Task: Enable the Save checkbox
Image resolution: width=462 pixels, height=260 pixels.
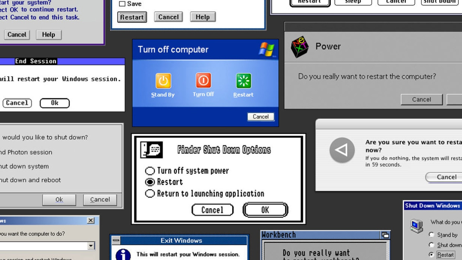Action: tap(122, 4)
